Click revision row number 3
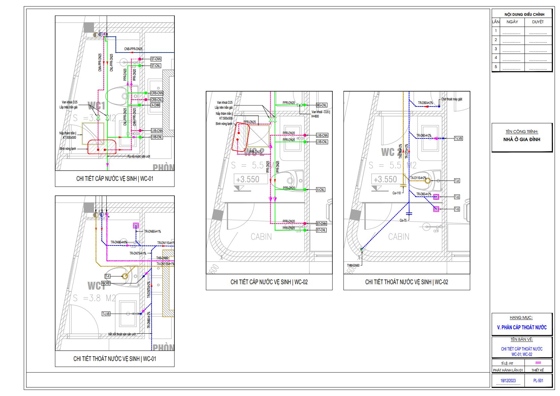The image size is (560, 396). (496, 49)
